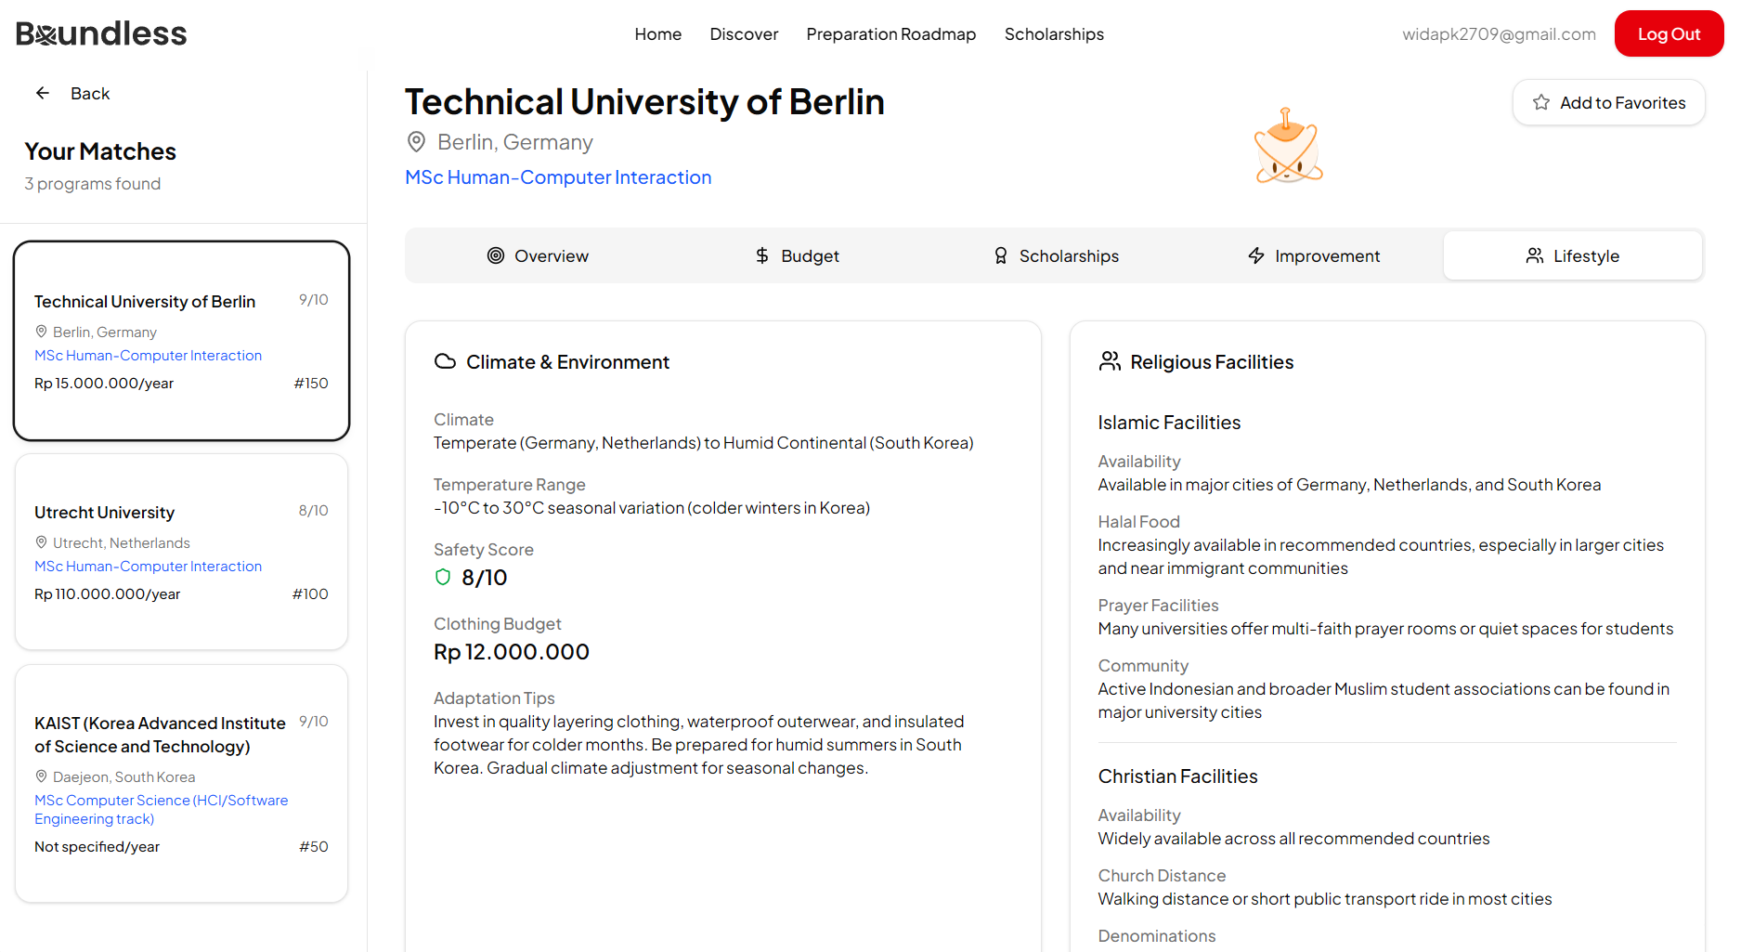Click the Lifestyle people icon
Image resolution: width=1741 pixels, height=952 pixels.
point(1535,255)
